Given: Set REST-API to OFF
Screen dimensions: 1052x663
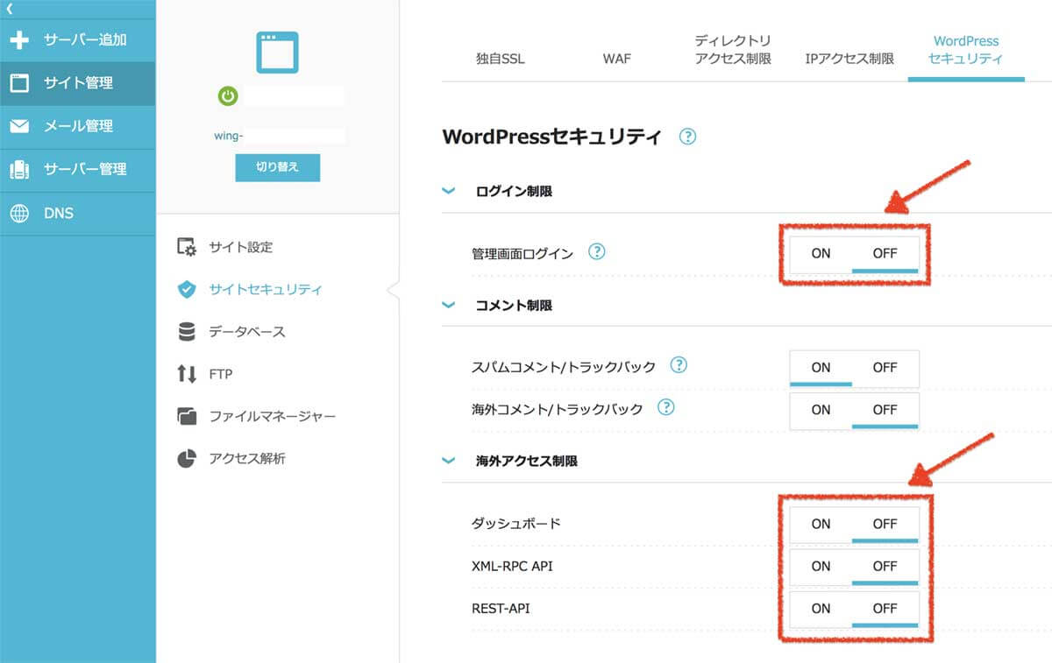Looking at the screenshot, I should (885, 609).
